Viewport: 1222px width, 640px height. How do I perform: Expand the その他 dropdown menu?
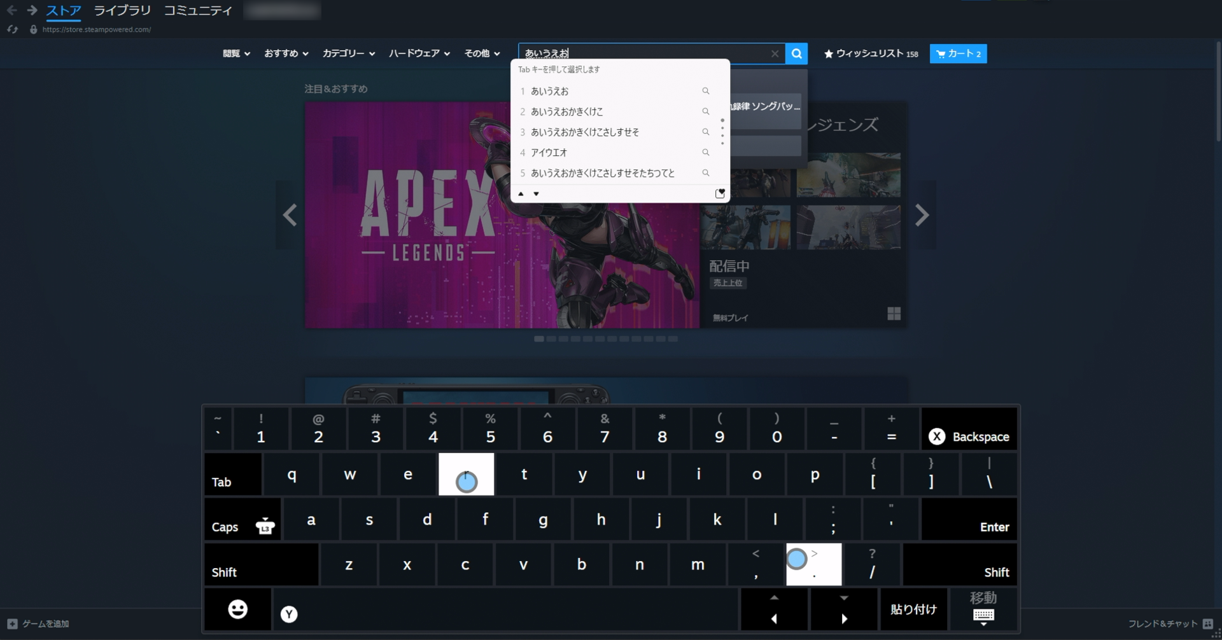482,53
